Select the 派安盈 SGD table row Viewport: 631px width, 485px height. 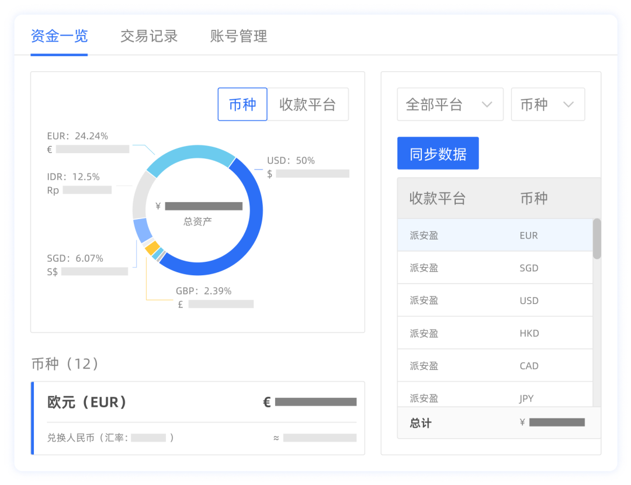495,268
